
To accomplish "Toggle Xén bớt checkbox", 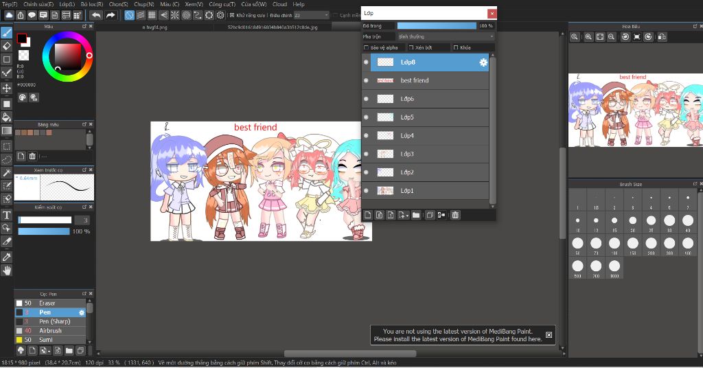I will point(411,47).
